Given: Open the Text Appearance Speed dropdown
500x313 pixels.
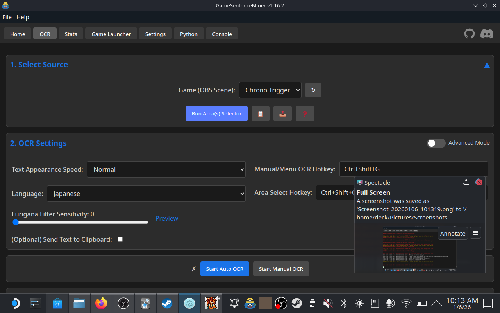Looking at the screenshot, I should point(166,169).
